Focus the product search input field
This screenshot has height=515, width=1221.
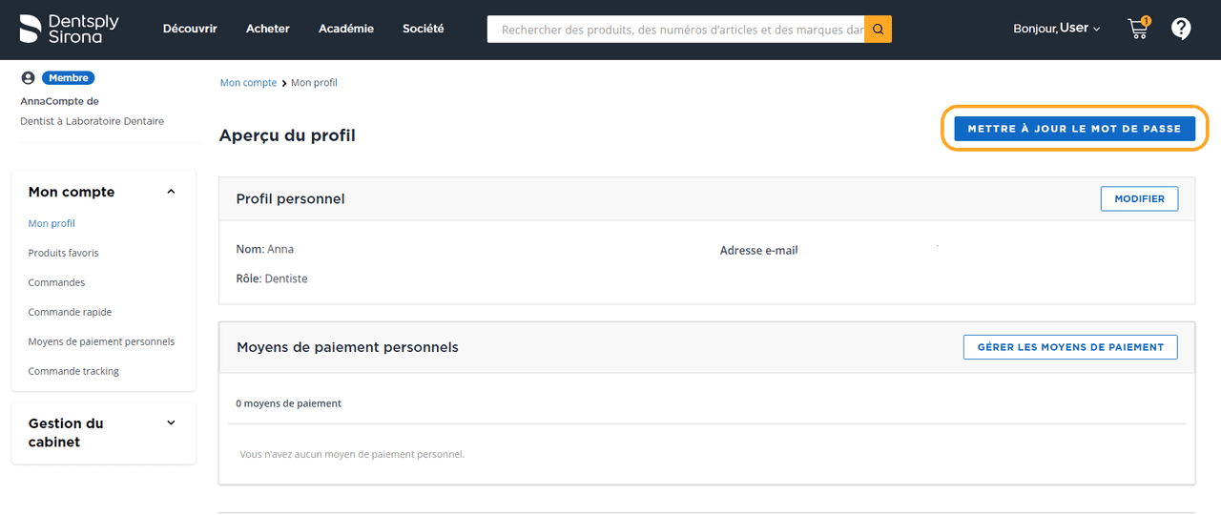tap(675, 30)
